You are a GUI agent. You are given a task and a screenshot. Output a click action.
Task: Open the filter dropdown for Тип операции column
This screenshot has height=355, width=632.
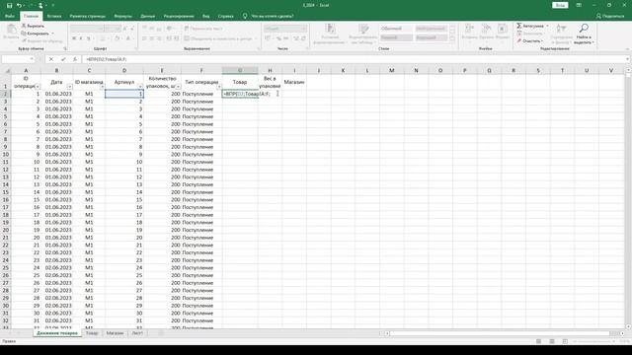point(219,87)
